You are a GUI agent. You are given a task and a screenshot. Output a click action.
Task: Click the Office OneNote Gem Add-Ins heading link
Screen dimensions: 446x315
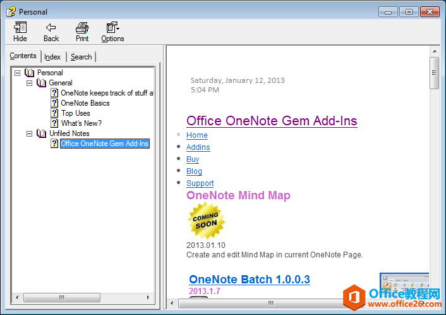click(x=272, y=121)
